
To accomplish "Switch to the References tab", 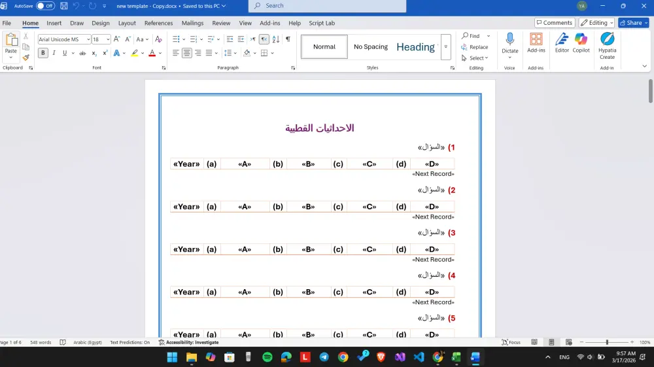I will click(x=158, y=23).
